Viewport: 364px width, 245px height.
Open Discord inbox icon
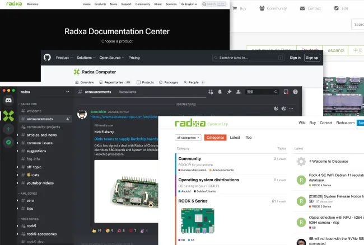click(x=286, y=92)
